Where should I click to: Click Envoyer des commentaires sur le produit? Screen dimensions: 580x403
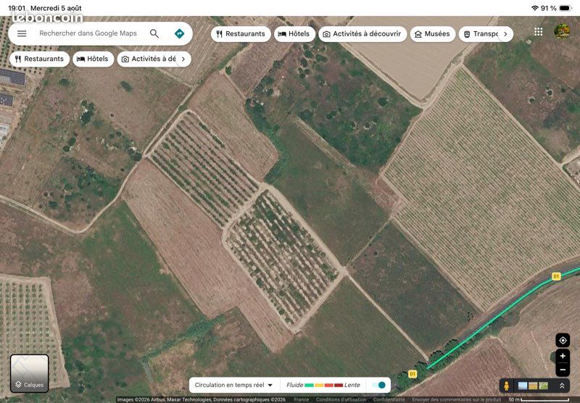(457, 399)
